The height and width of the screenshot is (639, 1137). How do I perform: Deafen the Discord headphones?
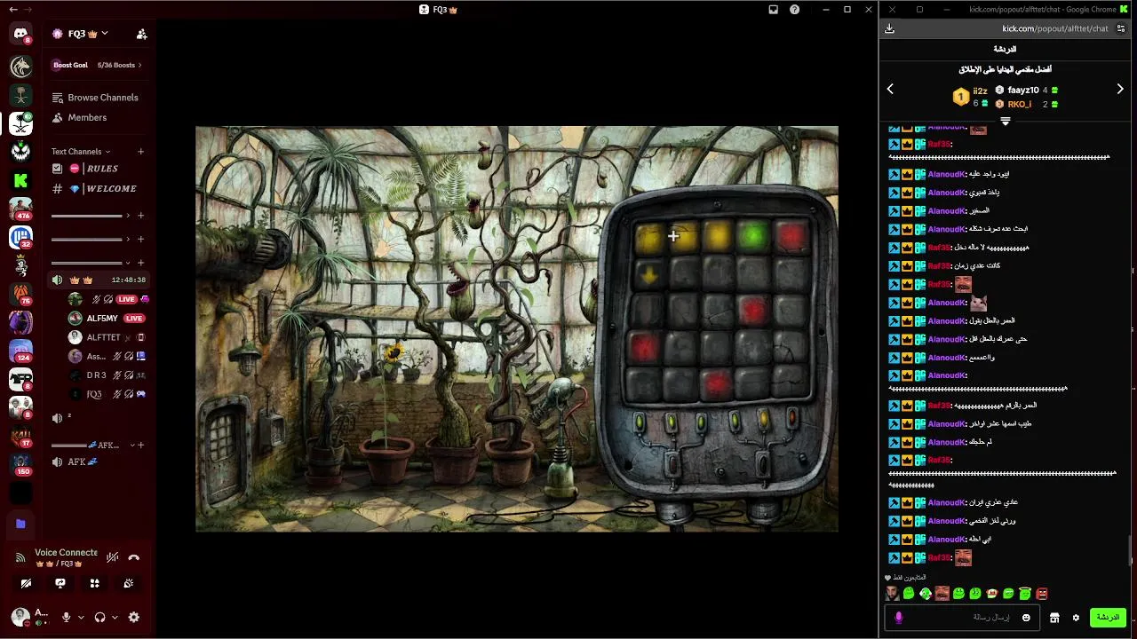[99, 617]
